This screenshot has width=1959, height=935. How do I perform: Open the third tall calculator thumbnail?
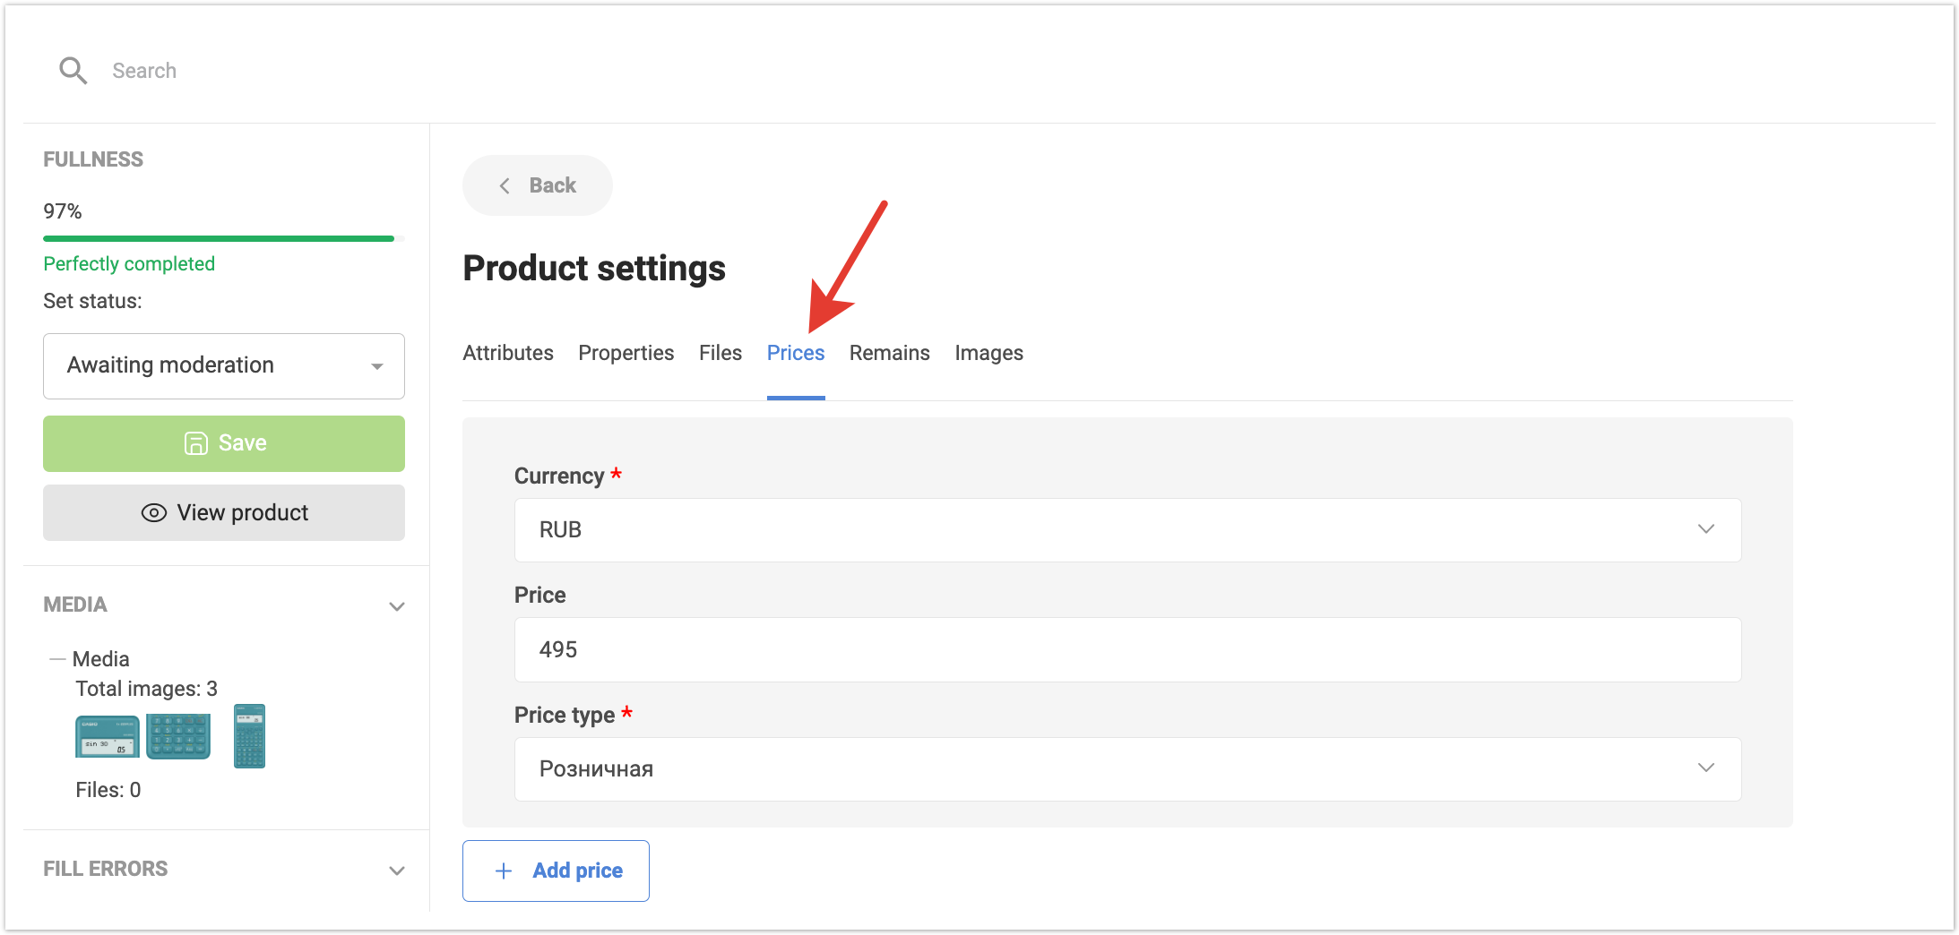point(249,736)
